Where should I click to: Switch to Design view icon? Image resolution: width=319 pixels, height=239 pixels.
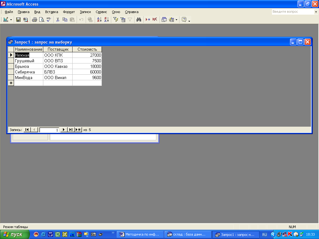6,20
